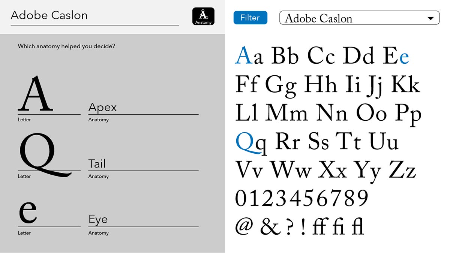The image size is (450, 253).
Task: Select the Kk glyph pair
Action: point(405,84)
